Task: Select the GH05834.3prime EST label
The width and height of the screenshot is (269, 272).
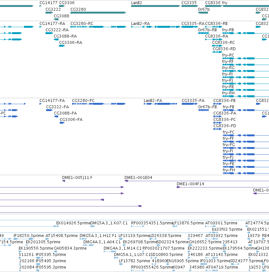Action: [70, 248]
